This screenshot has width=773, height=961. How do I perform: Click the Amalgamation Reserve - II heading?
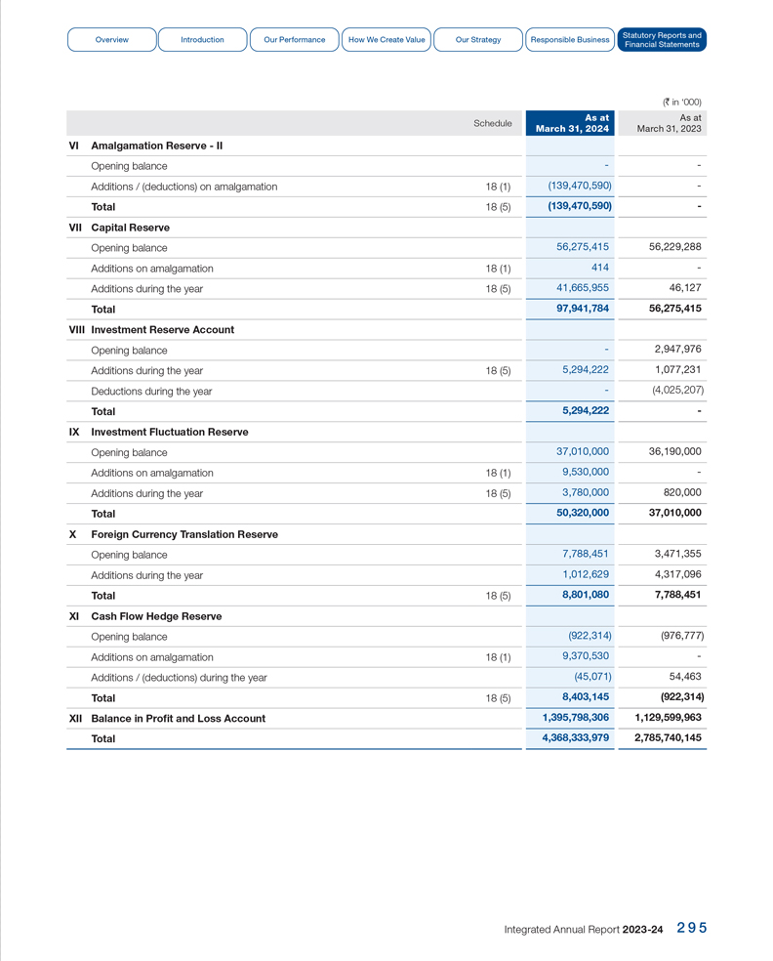point(156,146)
